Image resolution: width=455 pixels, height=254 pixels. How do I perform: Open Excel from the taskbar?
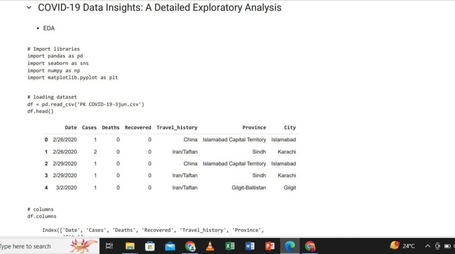coord(230,246)
